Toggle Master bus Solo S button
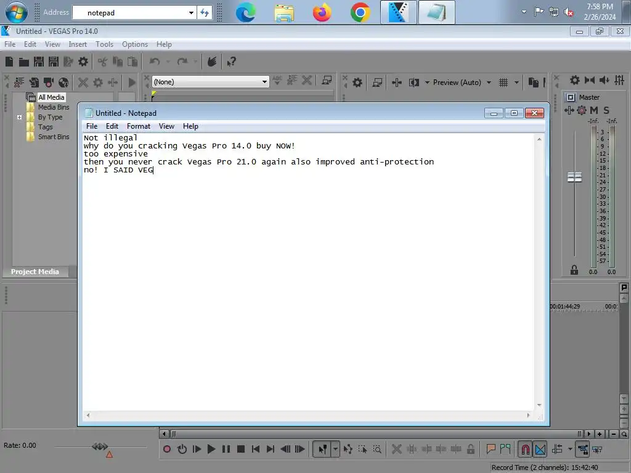Viewport: 631px width, 473px height. click(x=606, y=110)
